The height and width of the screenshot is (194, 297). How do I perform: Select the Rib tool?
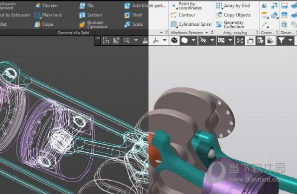click(x=87, y=5)
